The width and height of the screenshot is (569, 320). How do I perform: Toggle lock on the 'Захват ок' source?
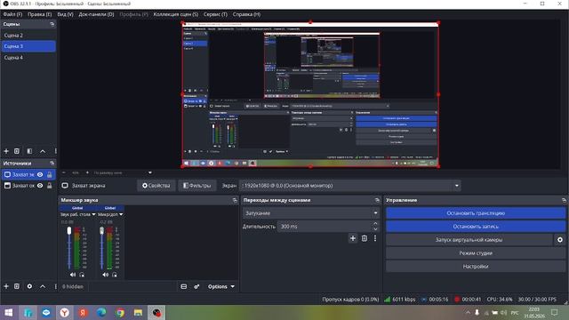50,186
